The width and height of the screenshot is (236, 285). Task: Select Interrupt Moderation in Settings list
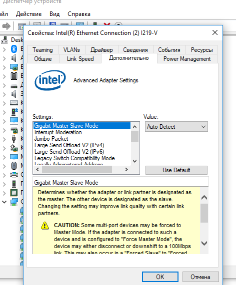coord(82,132)
